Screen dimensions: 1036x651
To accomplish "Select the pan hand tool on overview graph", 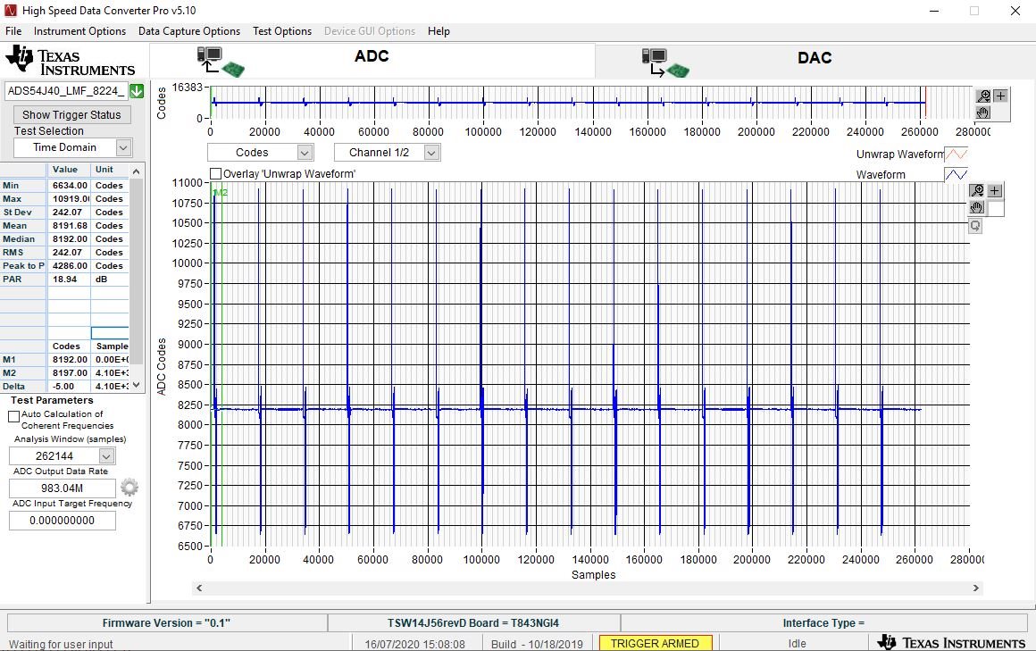I will pos(983,113).
